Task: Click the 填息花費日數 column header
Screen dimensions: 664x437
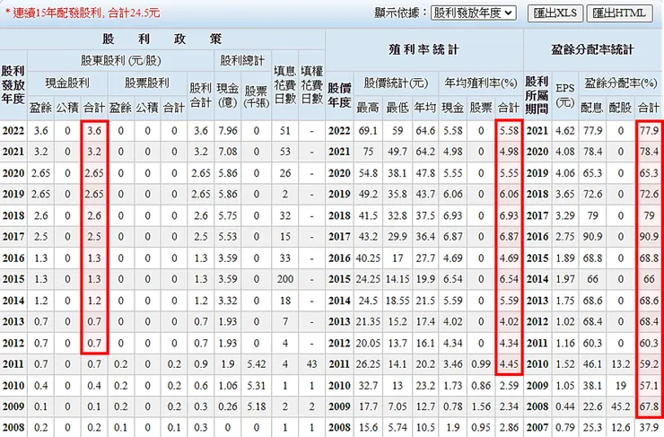Action: 285,84
